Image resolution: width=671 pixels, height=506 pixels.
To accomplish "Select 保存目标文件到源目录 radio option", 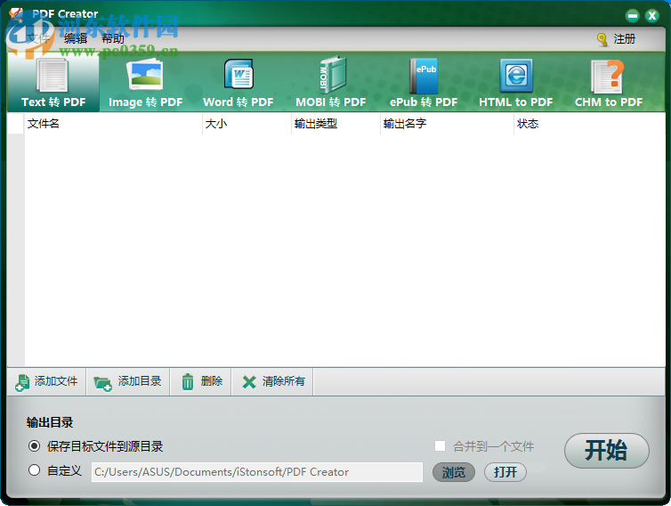I will (x=34, y=446).
